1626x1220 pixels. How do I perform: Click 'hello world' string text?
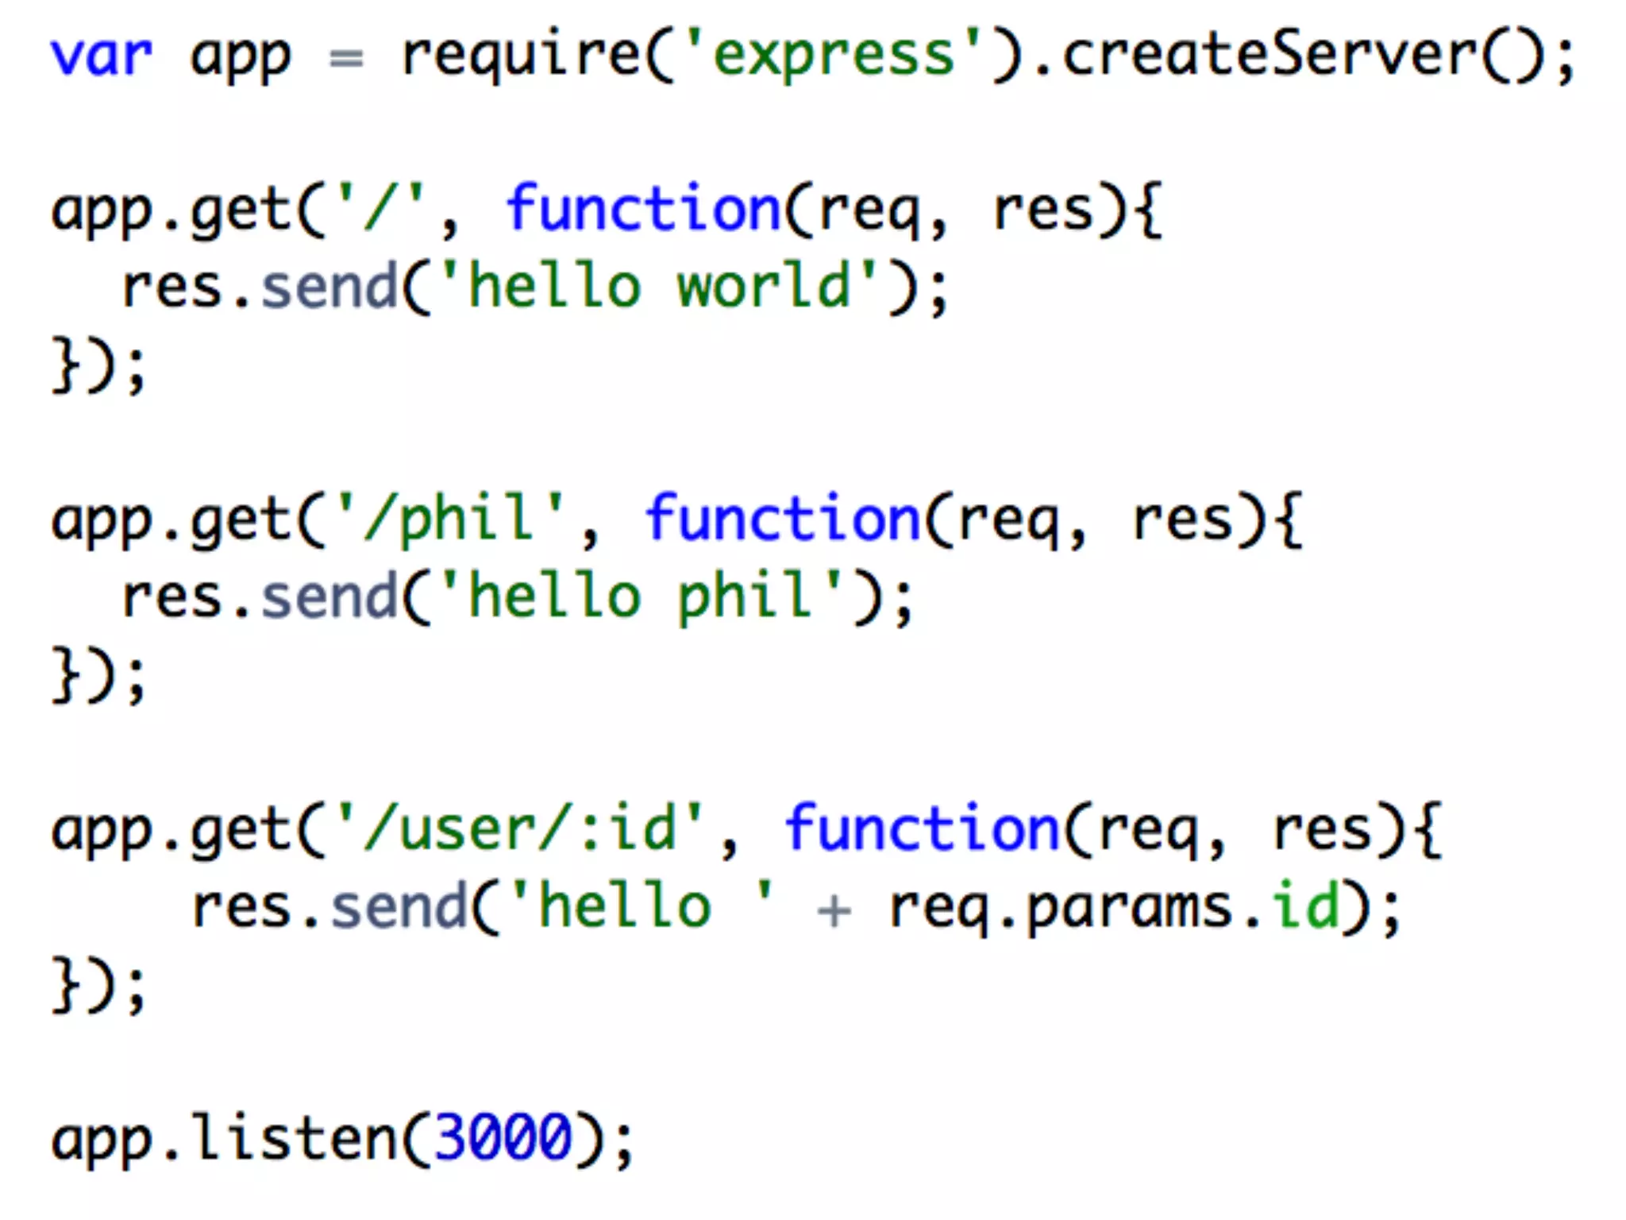[x=659, y=286]
